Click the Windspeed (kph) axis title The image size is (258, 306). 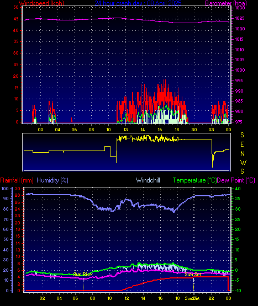click(41, 3)
